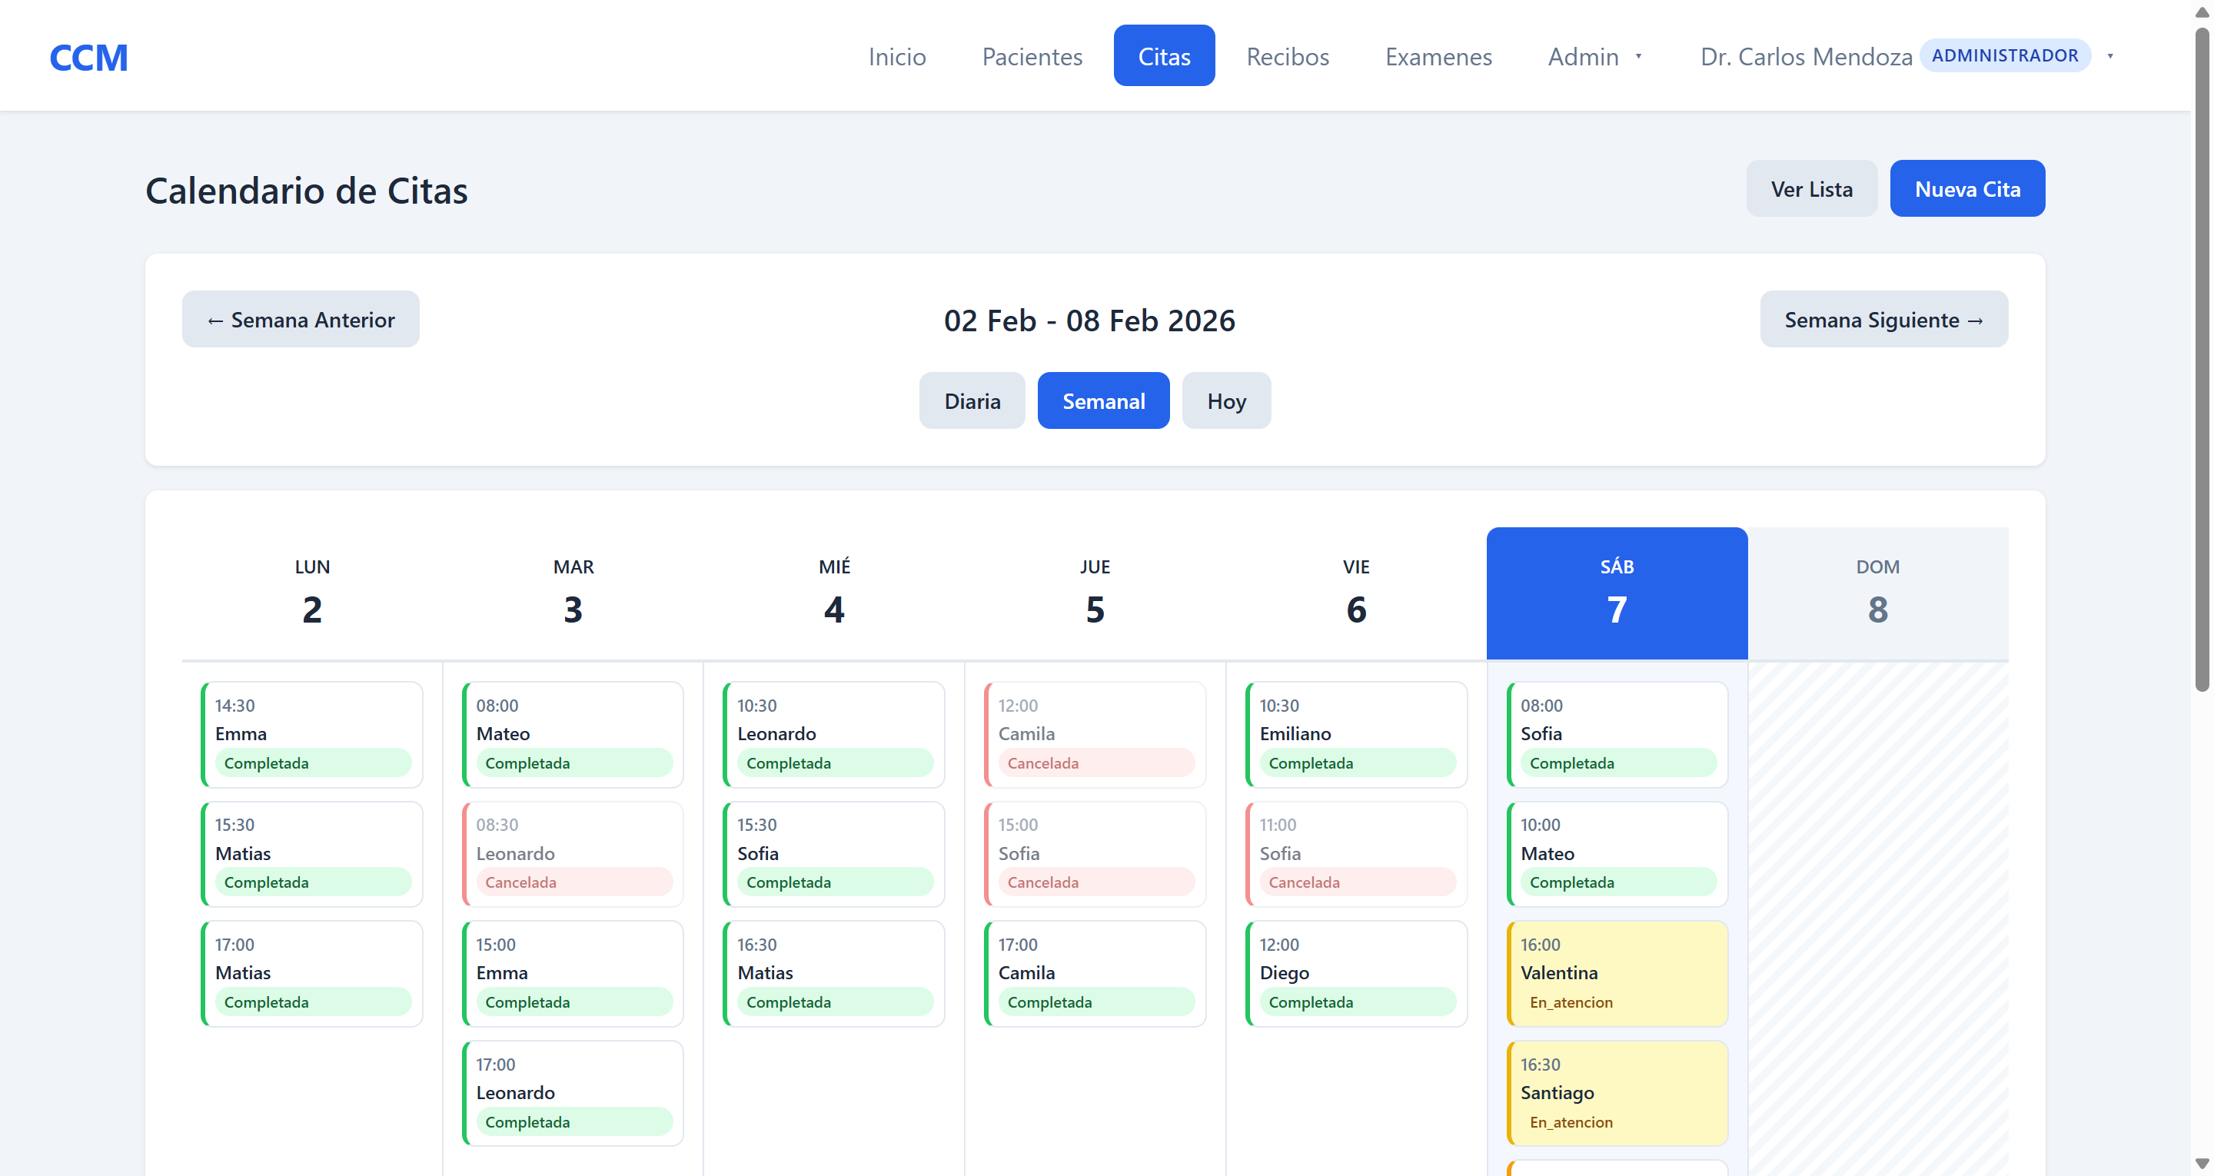
Task: Open the Admin dropdown menu
Action: pyautogui.click(x=1594, y=57)
